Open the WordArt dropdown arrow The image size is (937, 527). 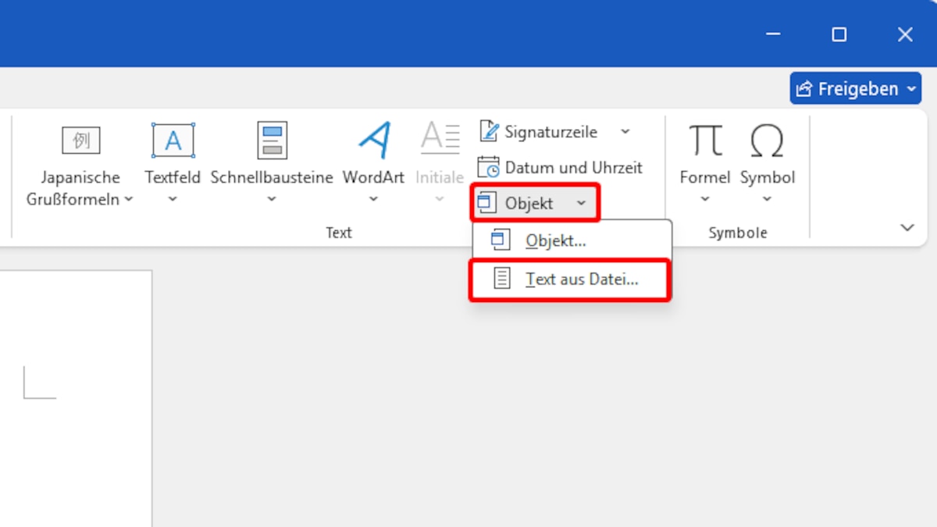click(373, 198)
